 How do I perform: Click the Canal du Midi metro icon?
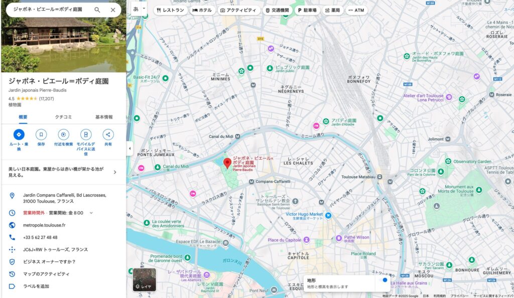click(237, 136)
